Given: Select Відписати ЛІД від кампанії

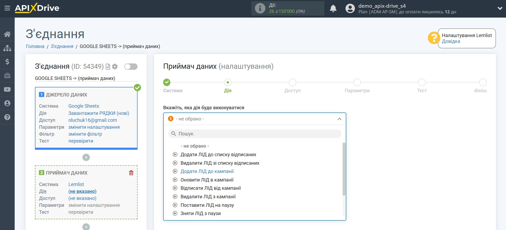Looking at the screenshot, I should coord(211,188).
